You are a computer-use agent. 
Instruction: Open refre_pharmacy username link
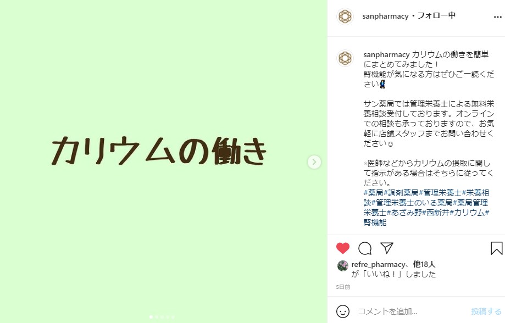[x=379, y=265]
